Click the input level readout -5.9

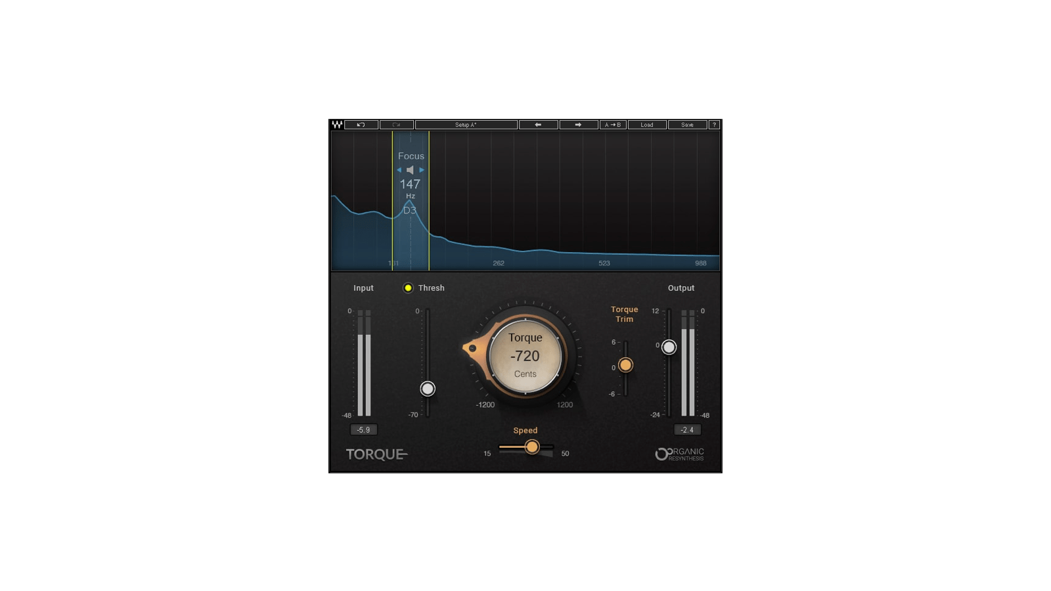[363, 430]
